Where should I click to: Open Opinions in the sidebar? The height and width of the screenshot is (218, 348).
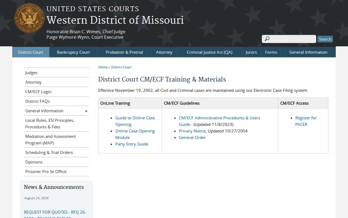pyautogui.click(x=56, y=162)
